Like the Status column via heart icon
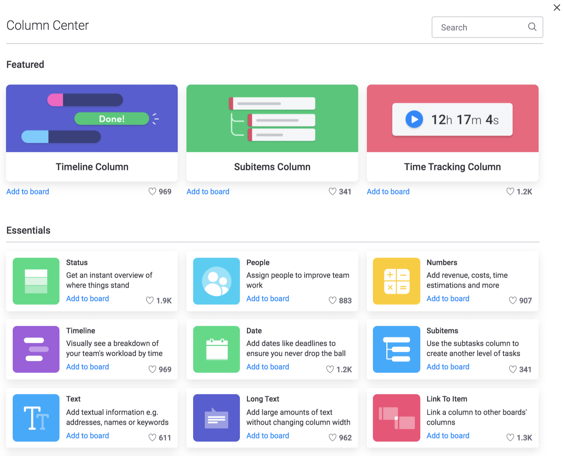This screenshot has width=564, height=456. [150, 301]
